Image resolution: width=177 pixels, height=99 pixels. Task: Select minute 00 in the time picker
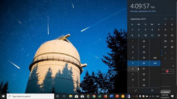144,63
